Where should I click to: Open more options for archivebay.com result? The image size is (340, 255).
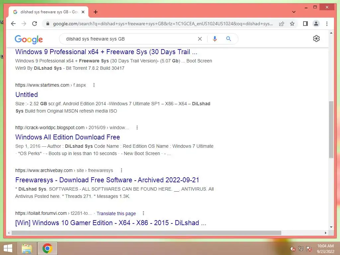(122, 170)
